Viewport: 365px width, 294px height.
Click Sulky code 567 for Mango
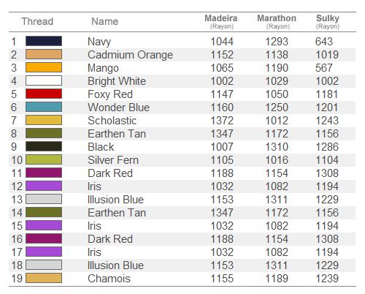pyautogui.click(x=324, y=68)
